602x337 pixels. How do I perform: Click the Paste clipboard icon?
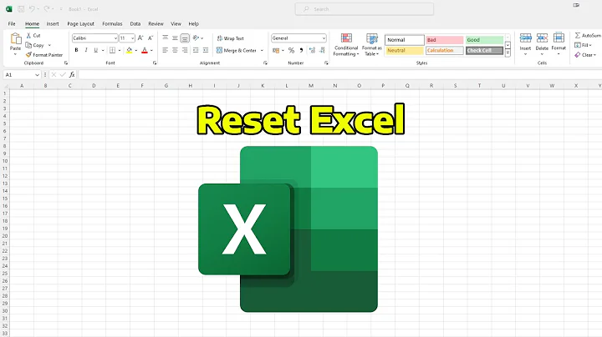[x=15, y=38]
